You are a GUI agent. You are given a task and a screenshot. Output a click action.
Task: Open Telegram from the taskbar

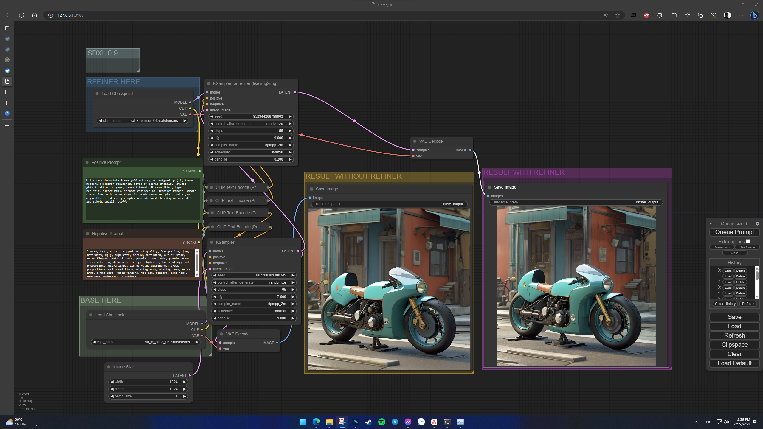pos(395,422)
